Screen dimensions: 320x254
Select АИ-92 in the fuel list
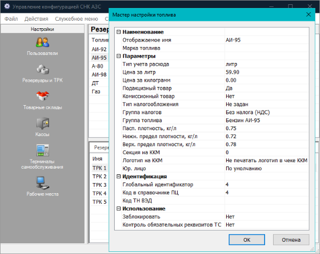click(99, 49)
